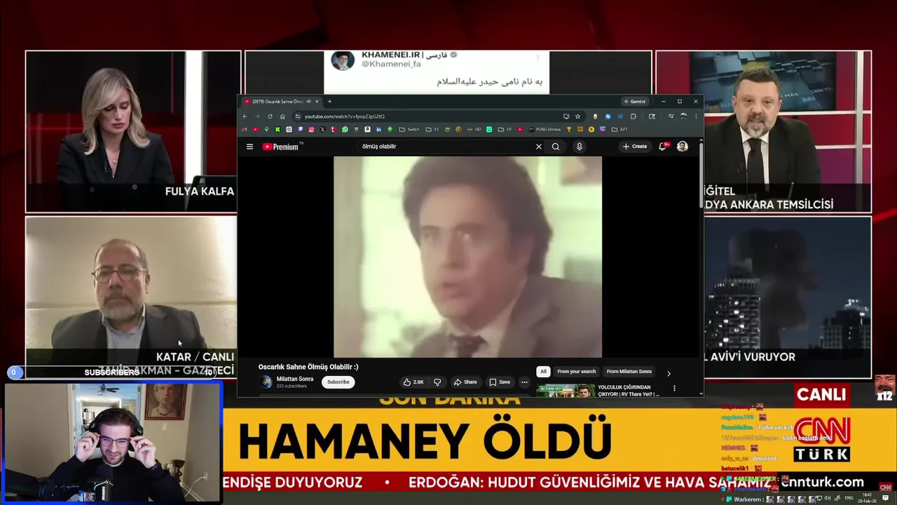
Task: Open the Milattan Sonra channel name
Action: (x=295, y=379)
